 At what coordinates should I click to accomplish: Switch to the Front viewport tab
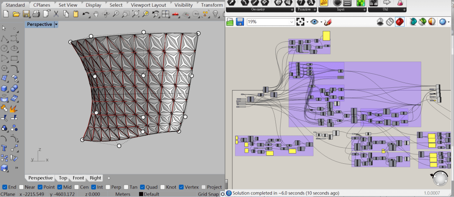tap(78, 178)
